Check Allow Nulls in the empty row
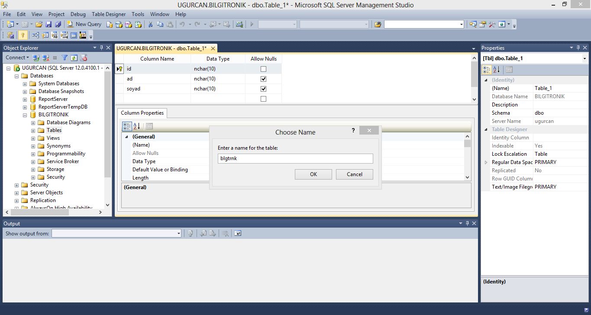 [263, 99]
